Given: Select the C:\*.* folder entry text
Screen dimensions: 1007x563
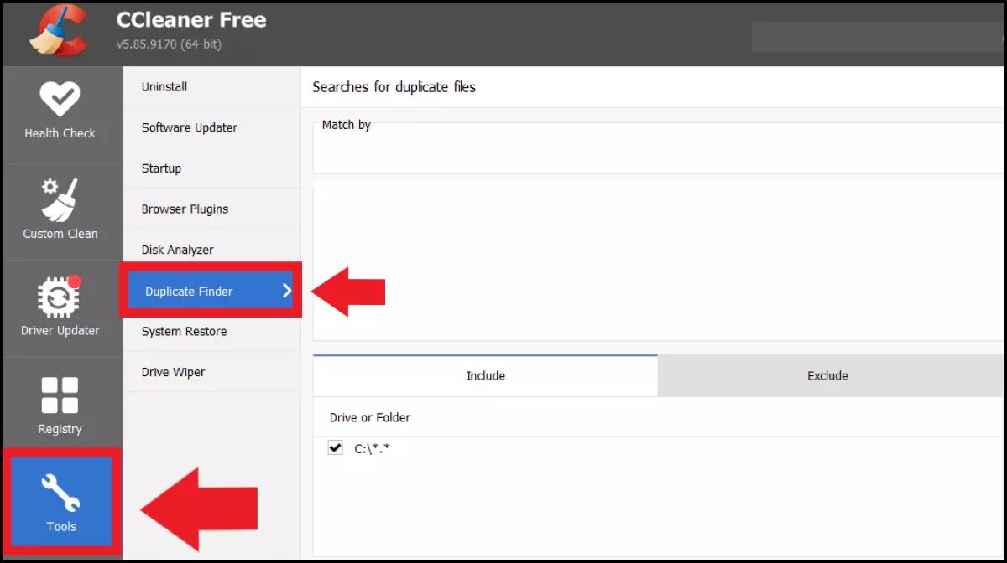Looking at the screenshot, I should [x=373, y=449].
